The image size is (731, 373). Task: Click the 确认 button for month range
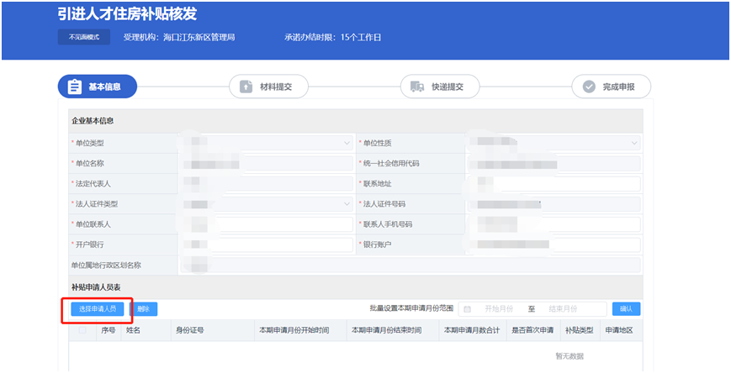[x=625, y=308]
